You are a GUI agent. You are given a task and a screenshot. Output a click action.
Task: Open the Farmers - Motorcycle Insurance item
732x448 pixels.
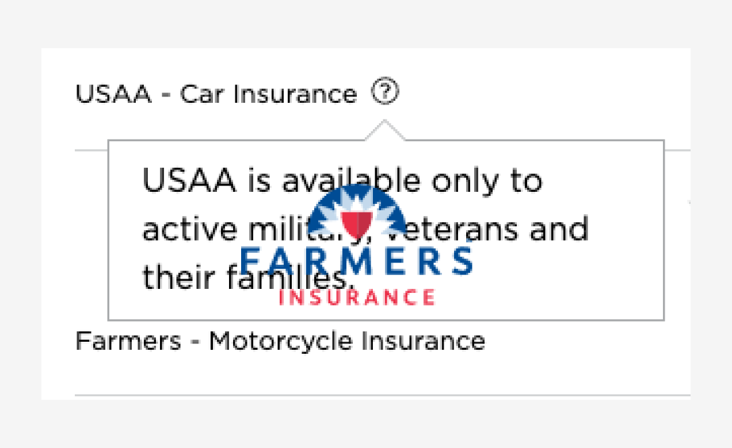click(280, 341)
